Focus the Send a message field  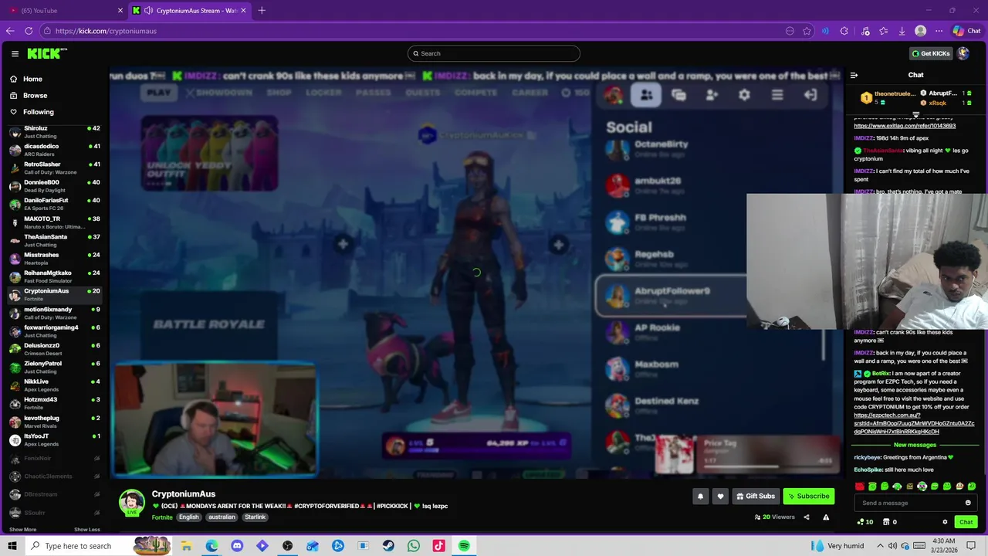pos(912,503)
